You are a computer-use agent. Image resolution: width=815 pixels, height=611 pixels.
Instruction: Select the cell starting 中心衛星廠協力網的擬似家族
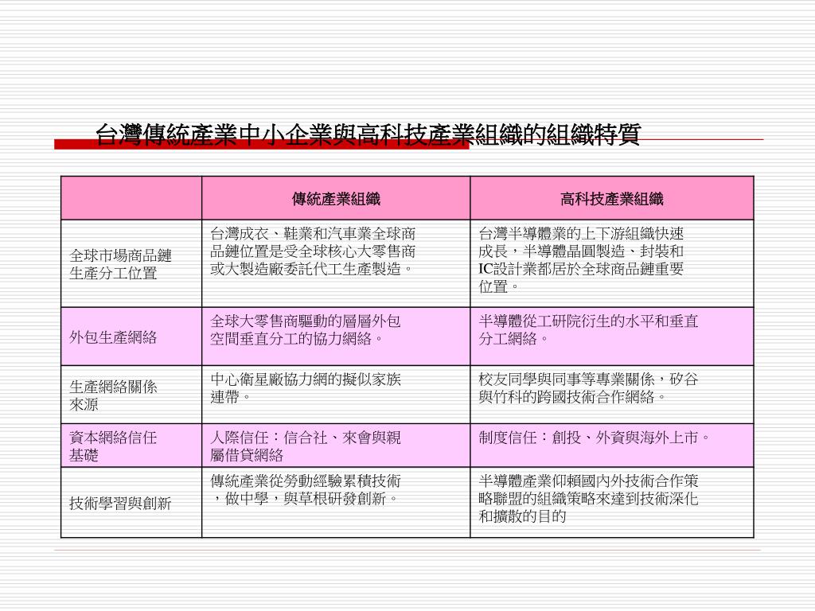point(336,395)
